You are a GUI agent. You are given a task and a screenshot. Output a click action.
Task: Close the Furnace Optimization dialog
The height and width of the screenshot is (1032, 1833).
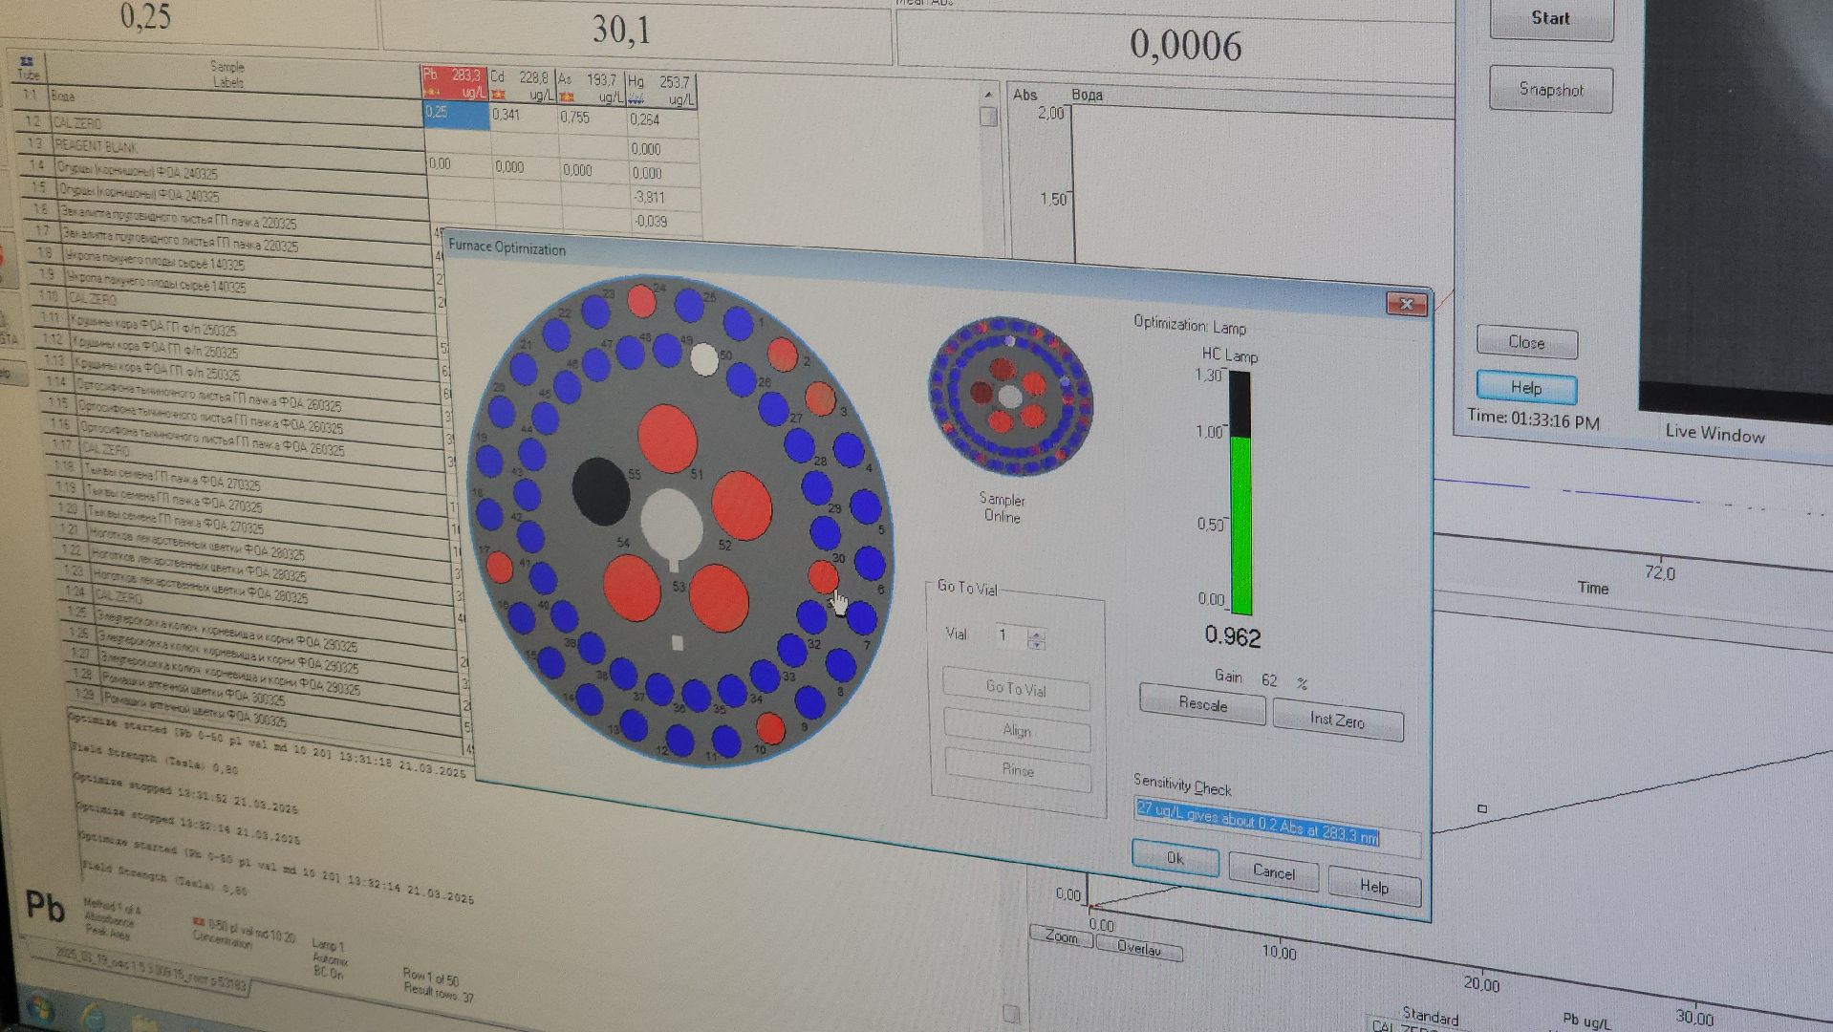1406,304
